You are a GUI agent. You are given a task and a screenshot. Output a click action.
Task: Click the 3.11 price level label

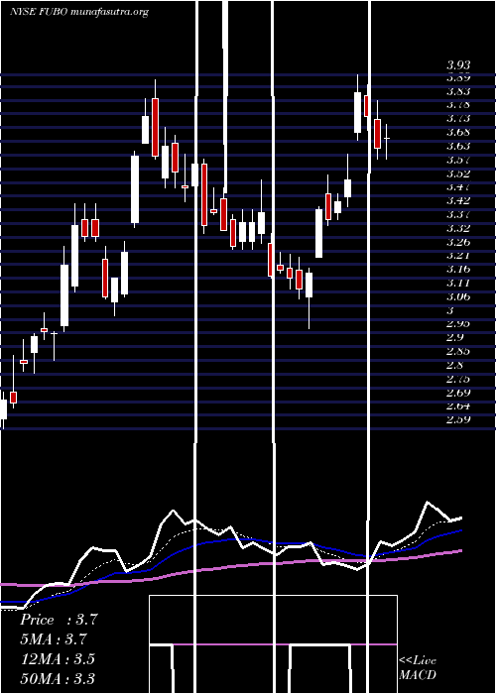(458, 284)
